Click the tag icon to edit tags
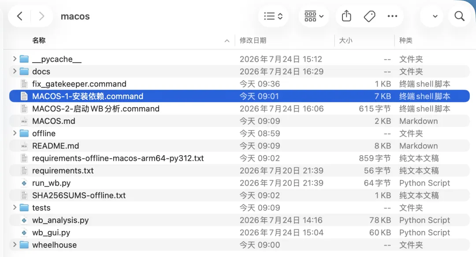Image resolution: width=476 pixels, height=257 pixels. [369, 16]
